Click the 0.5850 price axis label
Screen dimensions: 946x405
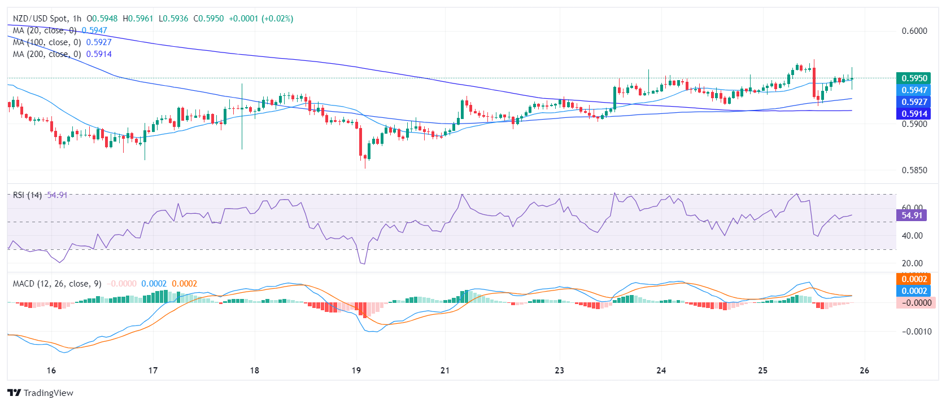(914, 170)
